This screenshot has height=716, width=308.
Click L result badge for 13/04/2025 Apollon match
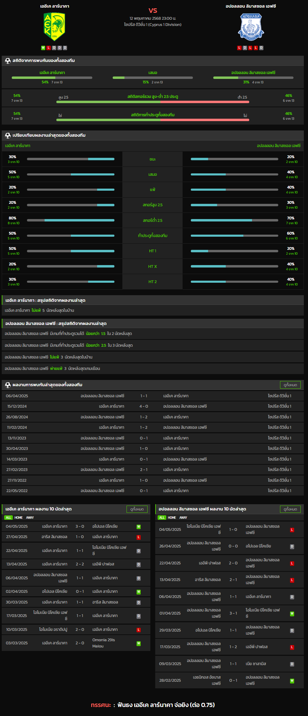point(292,580)
